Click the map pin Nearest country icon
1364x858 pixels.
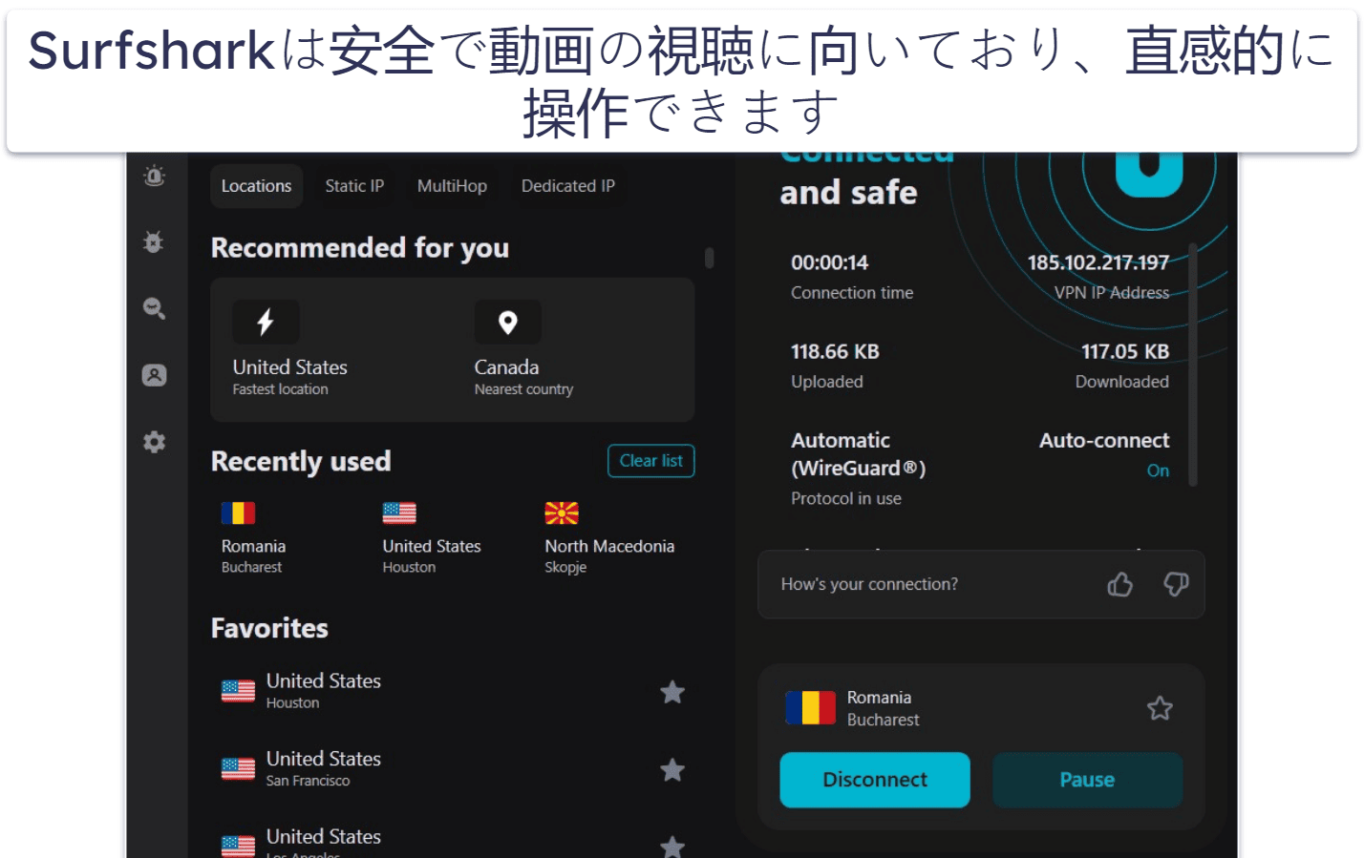[507, 322]
